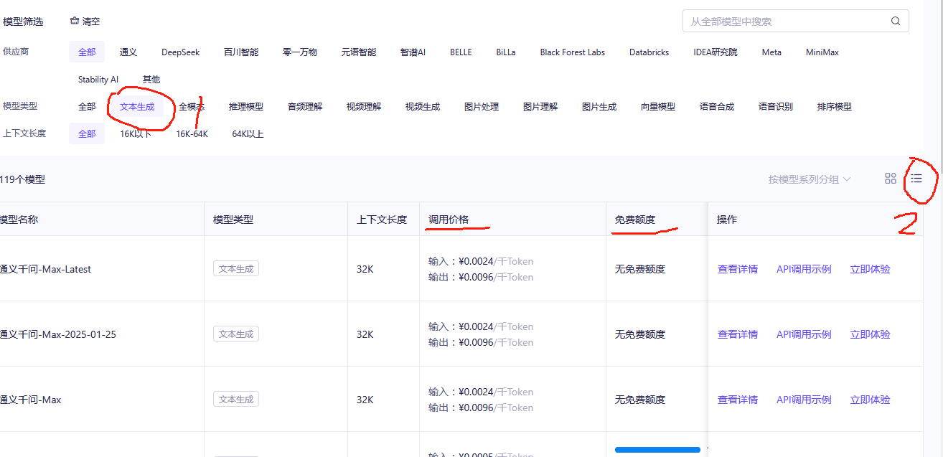Open API调用示例 for 通义千问-Max-2025-01-25
This screenshot has height=457, width=943.
tap(804, 335)
